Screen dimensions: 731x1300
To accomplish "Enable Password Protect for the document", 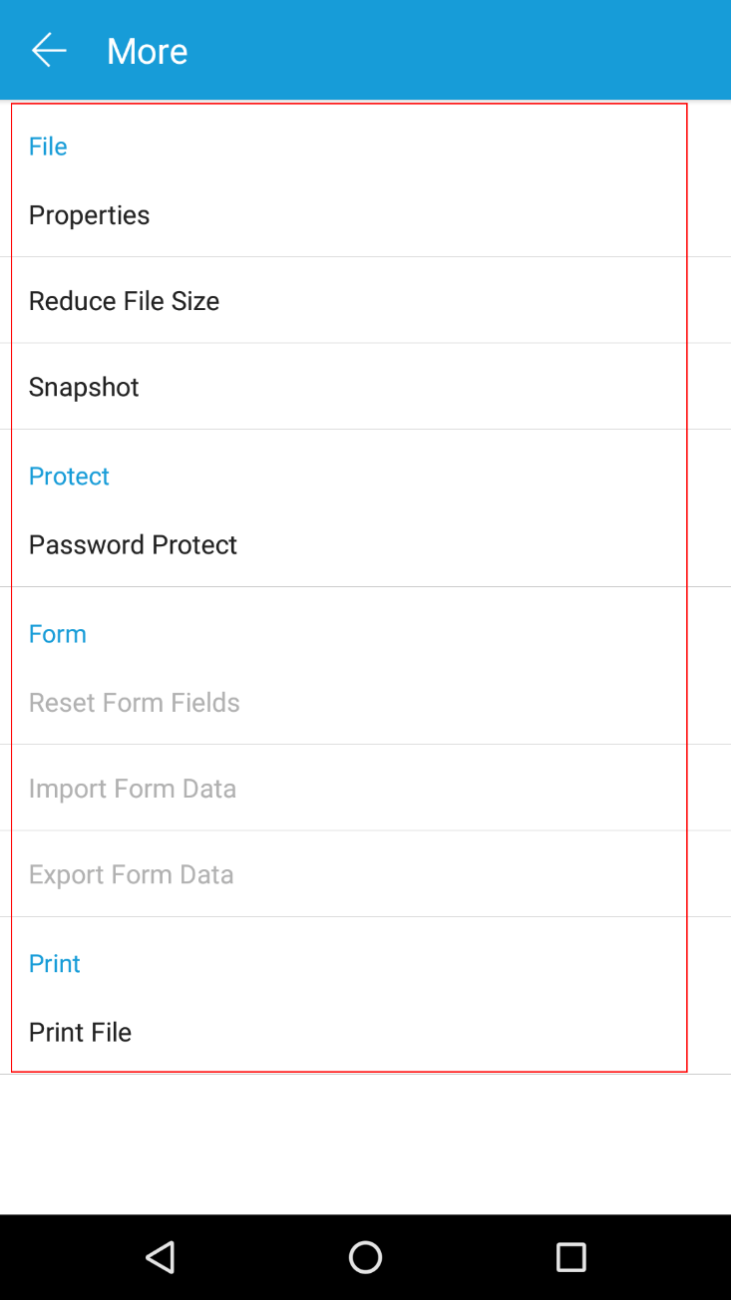I will click(133, 545).
